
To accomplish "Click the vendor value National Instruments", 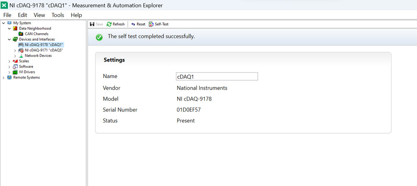I will [202, 88].
